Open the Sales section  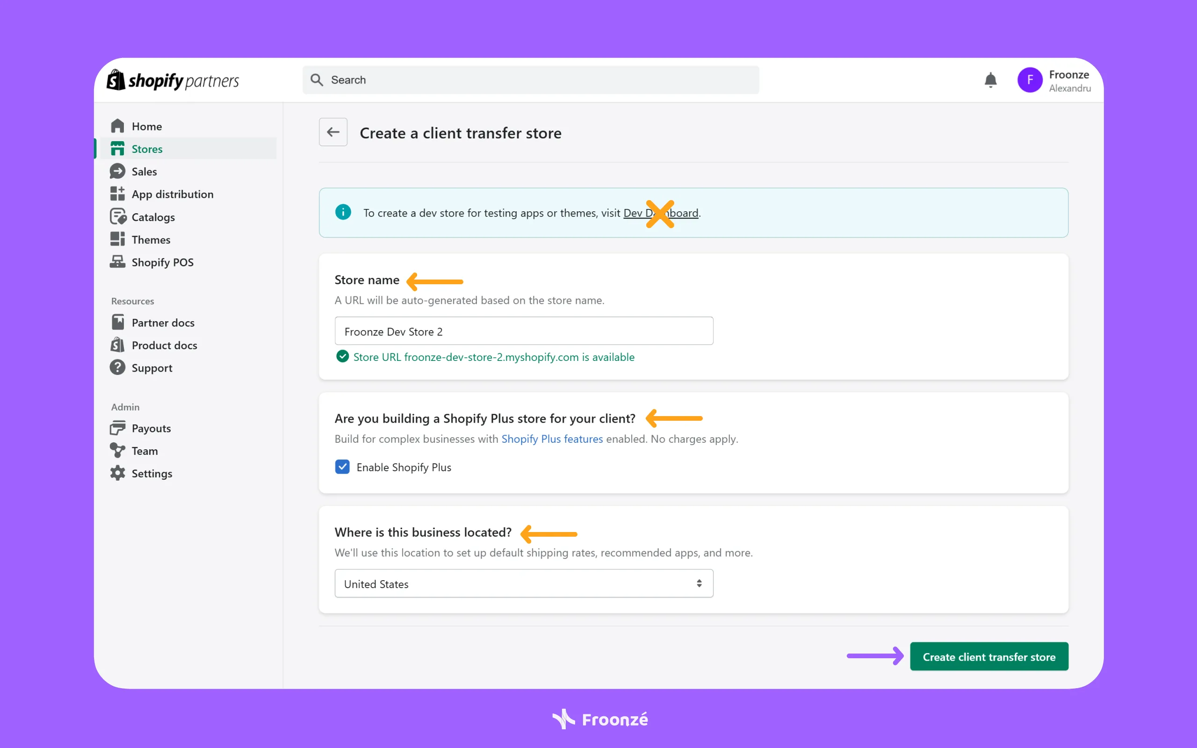click(145, 171)
